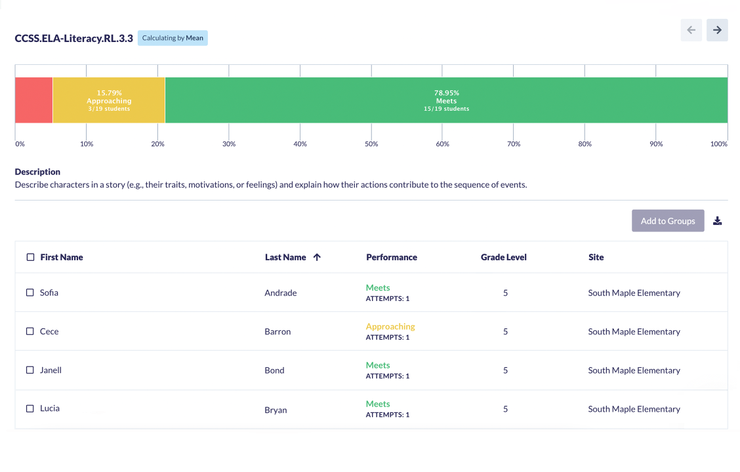Click the Add to Groups button
The height and width of the screenshot is (472, 740).
click(668, 220)
